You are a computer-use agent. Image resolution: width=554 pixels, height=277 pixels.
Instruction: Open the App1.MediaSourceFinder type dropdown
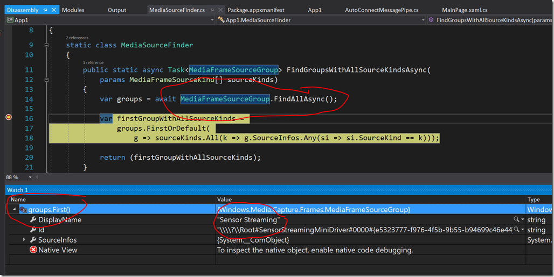[423, 20]
